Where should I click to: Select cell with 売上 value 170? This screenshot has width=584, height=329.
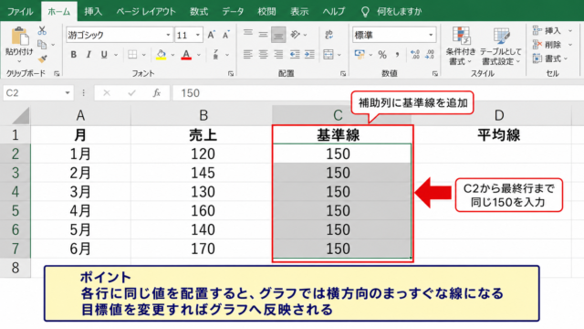click(x=203, y=249)
